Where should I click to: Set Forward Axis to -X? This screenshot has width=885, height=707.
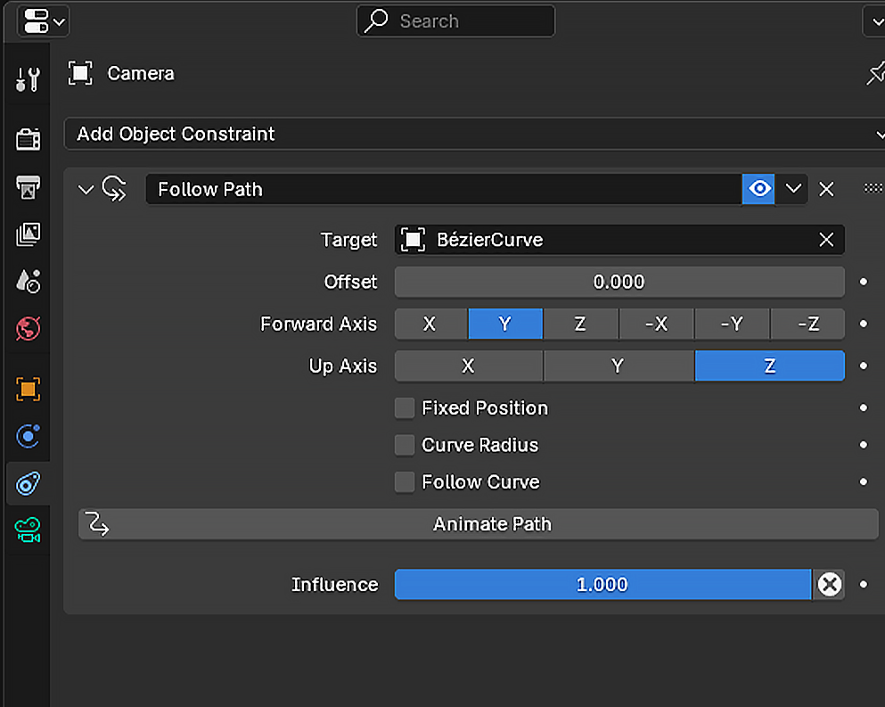point(657,325)
